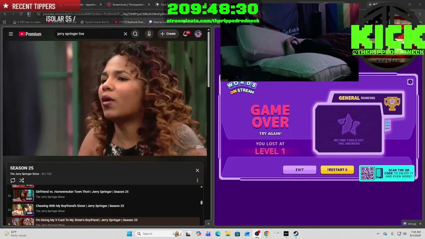Click the search box containing jerry springer live
The image size is (425, 239).
[89, 34]
